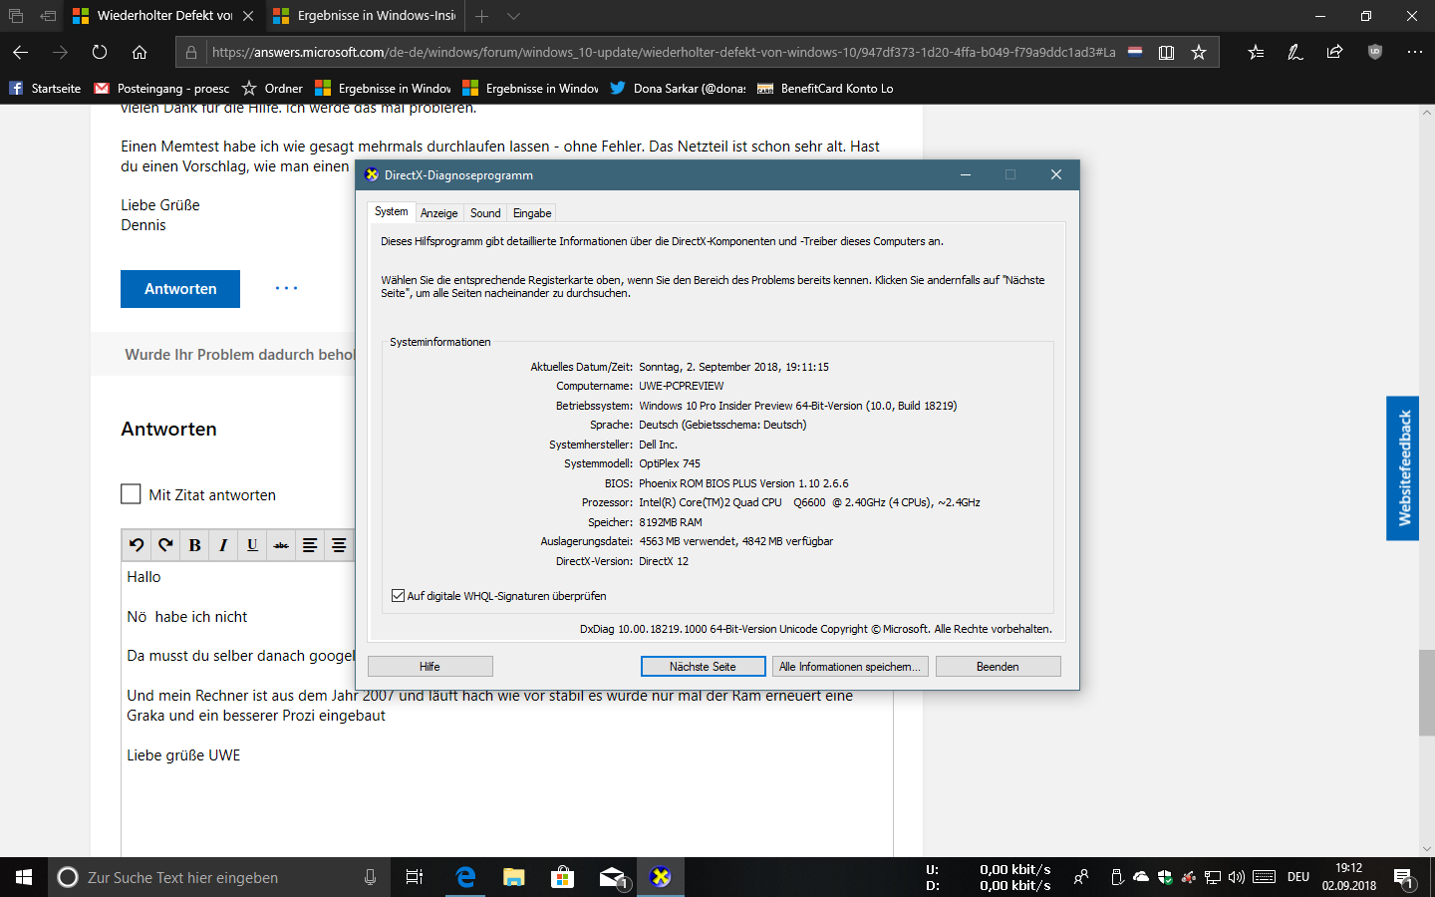Align text left in reply editor
This screenshot has height=897, width=1435.
click(x=310, y=545)
